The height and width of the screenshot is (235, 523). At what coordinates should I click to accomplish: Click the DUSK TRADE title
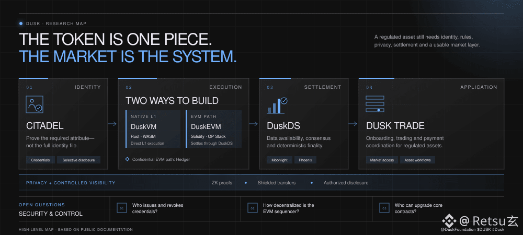click(x=395, y=126)
